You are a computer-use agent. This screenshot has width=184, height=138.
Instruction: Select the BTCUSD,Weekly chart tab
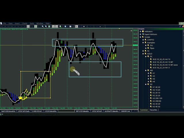(82, 111)
